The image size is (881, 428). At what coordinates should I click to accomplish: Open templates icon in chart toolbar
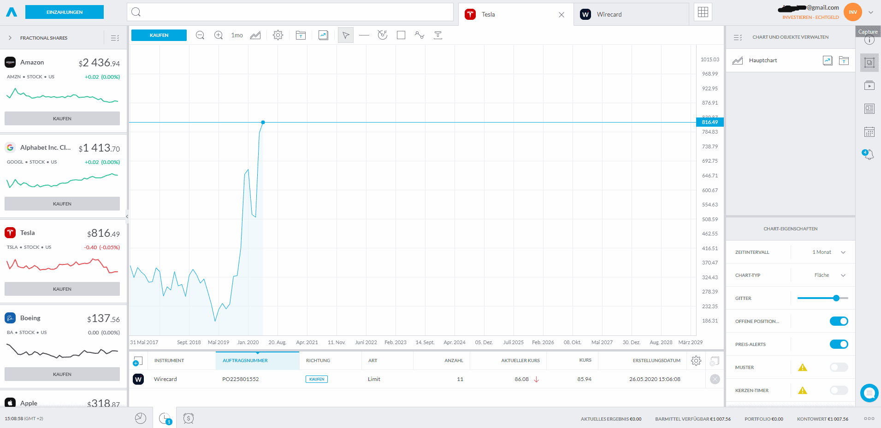coord(301,35)
